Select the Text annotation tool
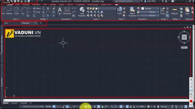 (60, 11)
